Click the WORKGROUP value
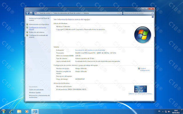This screenshot has height=114, width=183. 80,79
